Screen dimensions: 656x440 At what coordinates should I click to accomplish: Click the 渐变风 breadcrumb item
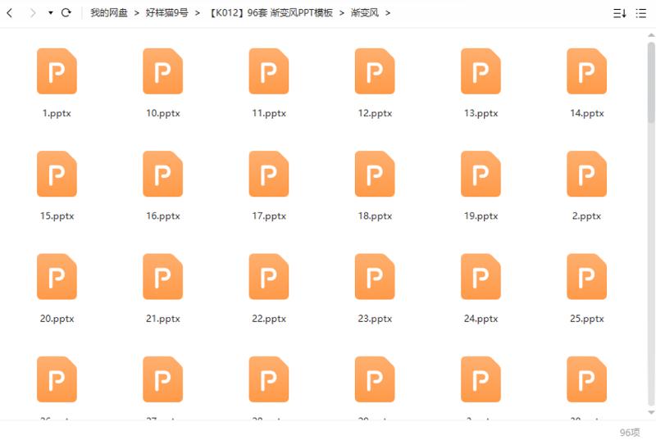point(364,13)
